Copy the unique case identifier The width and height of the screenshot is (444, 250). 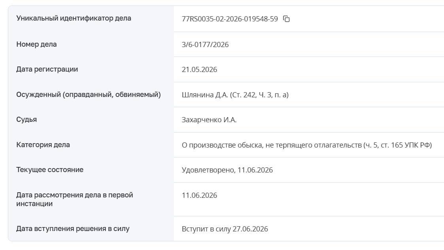tap(286, 19)
